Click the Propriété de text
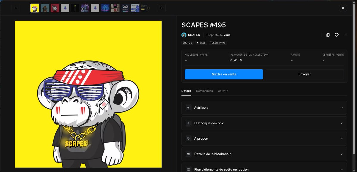 click(215, 35)
